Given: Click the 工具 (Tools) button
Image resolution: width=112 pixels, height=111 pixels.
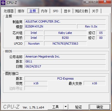Looking at the screenshot, I should pos(56,107).
